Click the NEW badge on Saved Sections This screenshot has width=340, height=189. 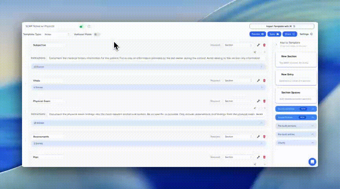click(303, 109)
